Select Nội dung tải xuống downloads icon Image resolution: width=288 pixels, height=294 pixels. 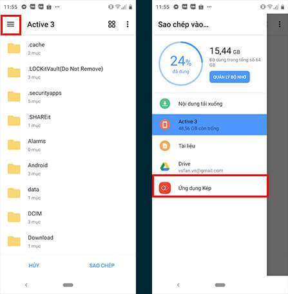(x=165, y=104)
